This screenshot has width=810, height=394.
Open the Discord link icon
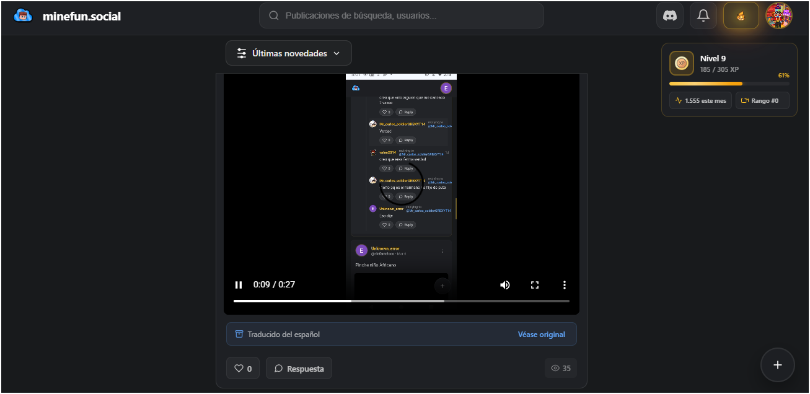pyautogui.click(x=670, y=15)
